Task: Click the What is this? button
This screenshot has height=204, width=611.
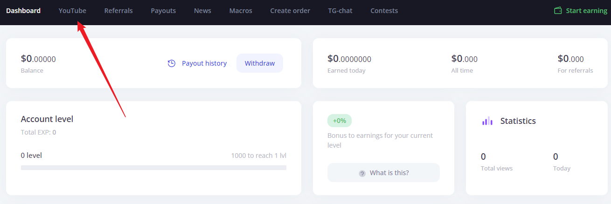Action: 383,173
